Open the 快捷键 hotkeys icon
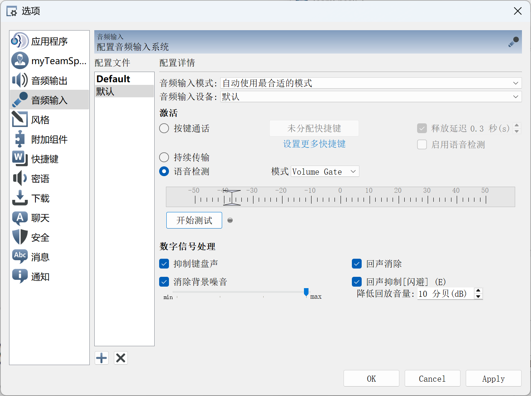This screenshot has height=396, width=531. point(20,159)
